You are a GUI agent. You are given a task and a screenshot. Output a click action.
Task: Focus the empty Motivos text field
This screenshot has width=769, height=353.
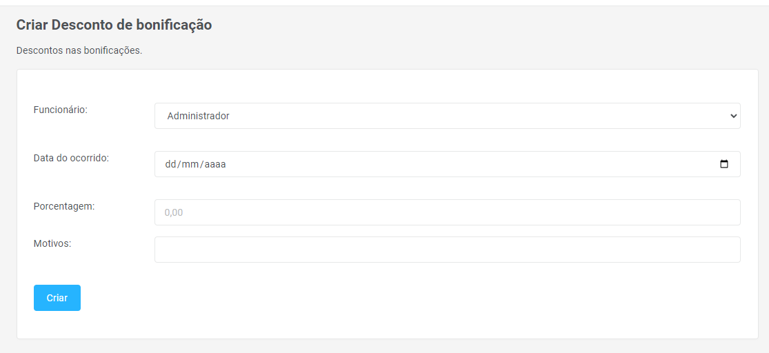point(447,250)
